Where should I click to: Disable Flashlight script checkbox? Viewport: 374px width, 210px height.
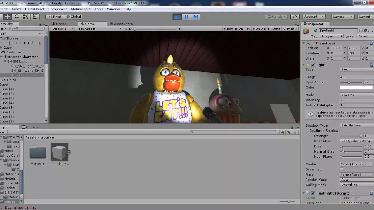click(x=313, y=193)
